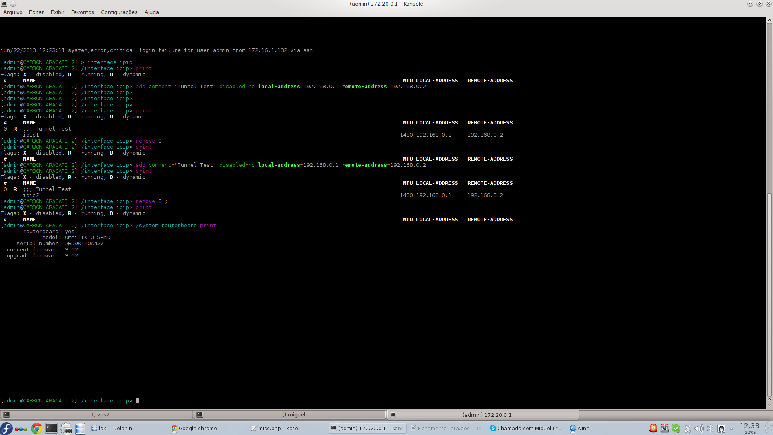
Task: Click the login failure log line
Action: (x=157, y=50)
